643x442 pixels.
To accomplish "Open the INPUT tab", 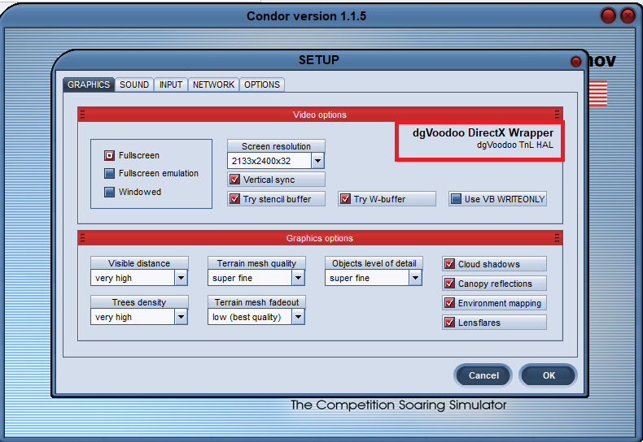I will [171, 84].
